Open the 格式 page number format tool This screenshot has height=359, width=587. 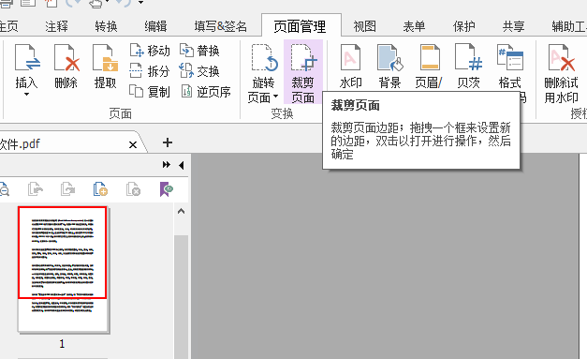point(510,67)
